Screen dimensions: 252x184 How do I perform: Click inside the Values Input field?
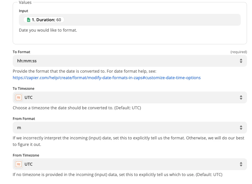click(x=130, y=20)
